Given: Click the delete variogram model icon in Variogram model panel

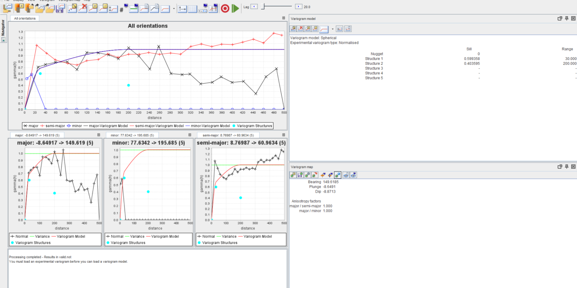Looking at the screenshot, I should (300, 28).
